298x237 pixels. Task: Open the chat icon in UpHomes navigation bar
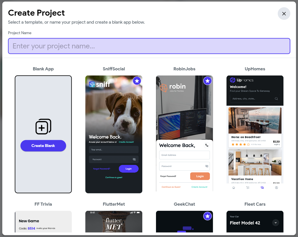[x=262, y=187]
